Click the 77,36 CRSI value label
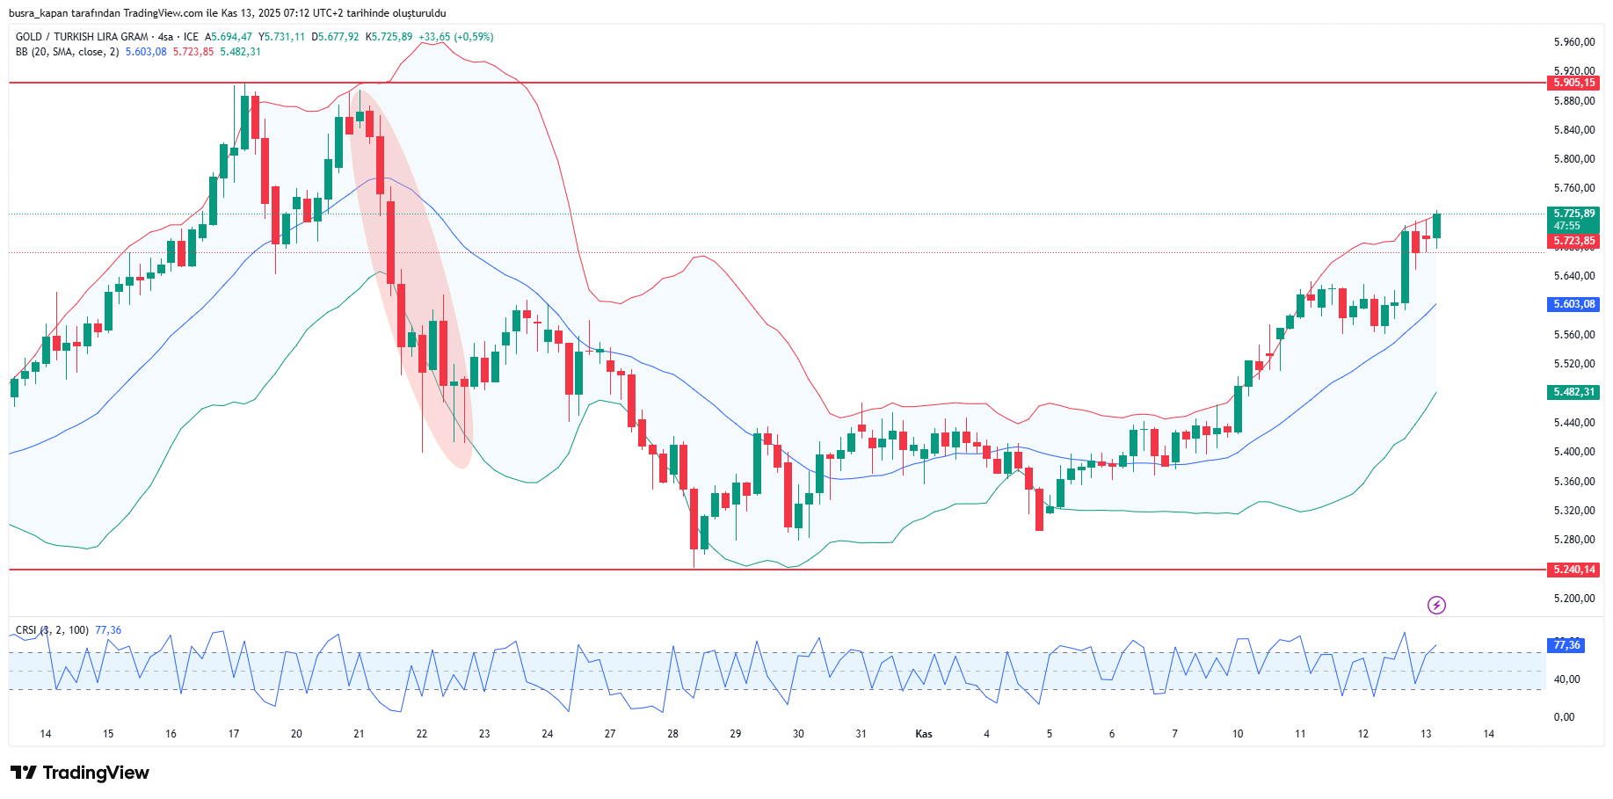The image size is (1613, 799). 1566,645
